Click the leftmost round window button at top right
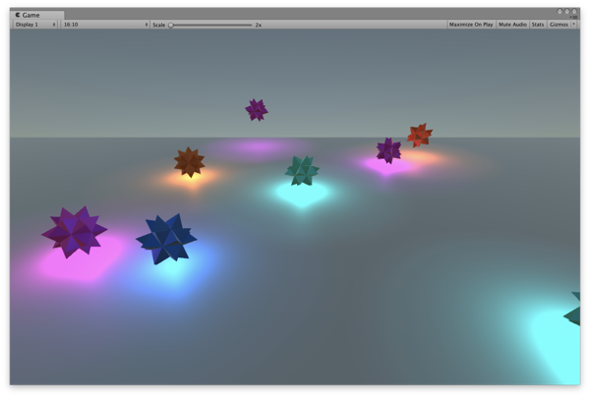 click(x=560, y=11)
